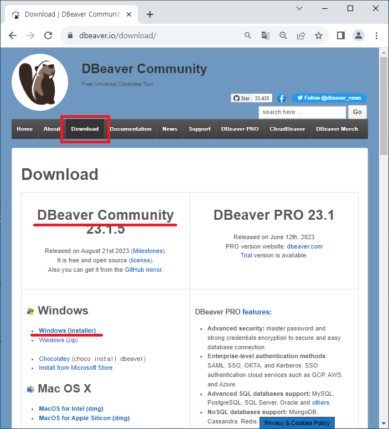Viewport: 389px width, 429px height.
Task: Click the GitHub star count 33,435
Action: tap(262, 98)
